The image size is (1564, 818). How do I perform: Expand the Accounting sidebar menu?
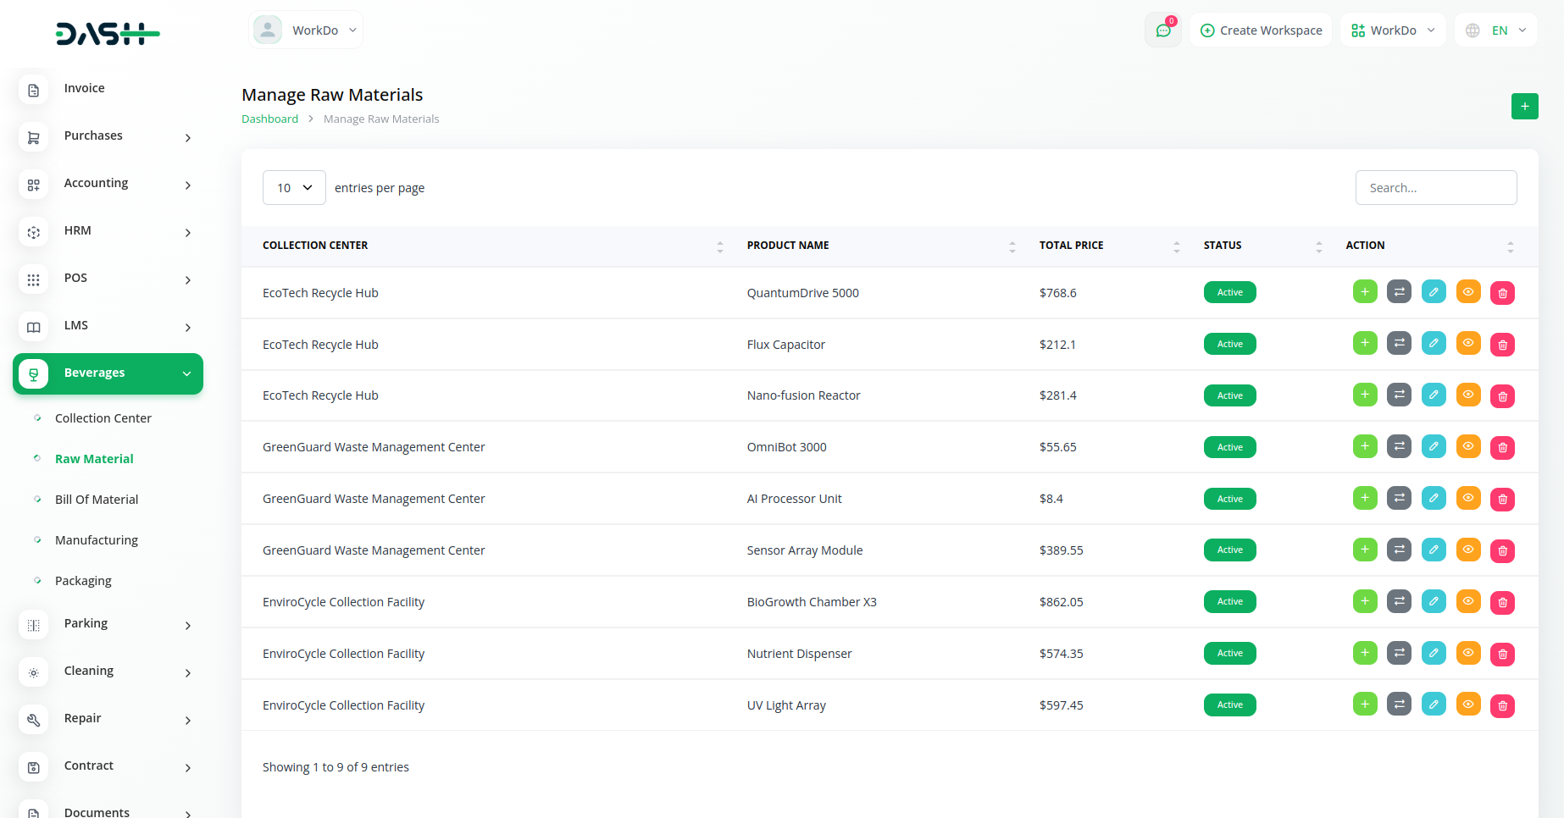point(108,184)
